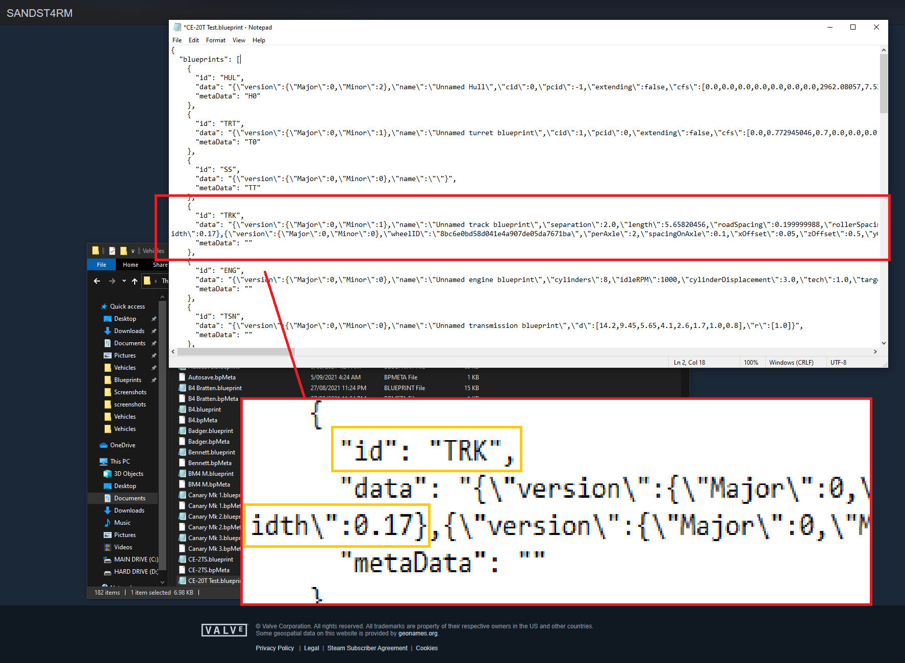Image resolution: width=905 pixels, height=663 pixels.
Task: Select Badger.bpMeta file
Action: (209, 442)
